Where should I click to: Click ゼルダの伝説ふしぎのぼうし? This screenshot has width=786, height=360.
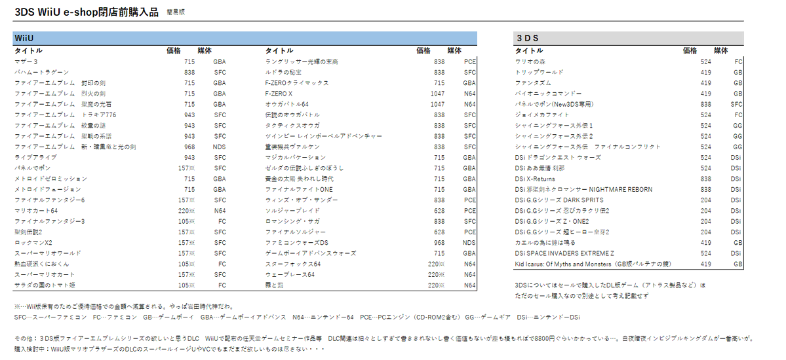point(304,168)
